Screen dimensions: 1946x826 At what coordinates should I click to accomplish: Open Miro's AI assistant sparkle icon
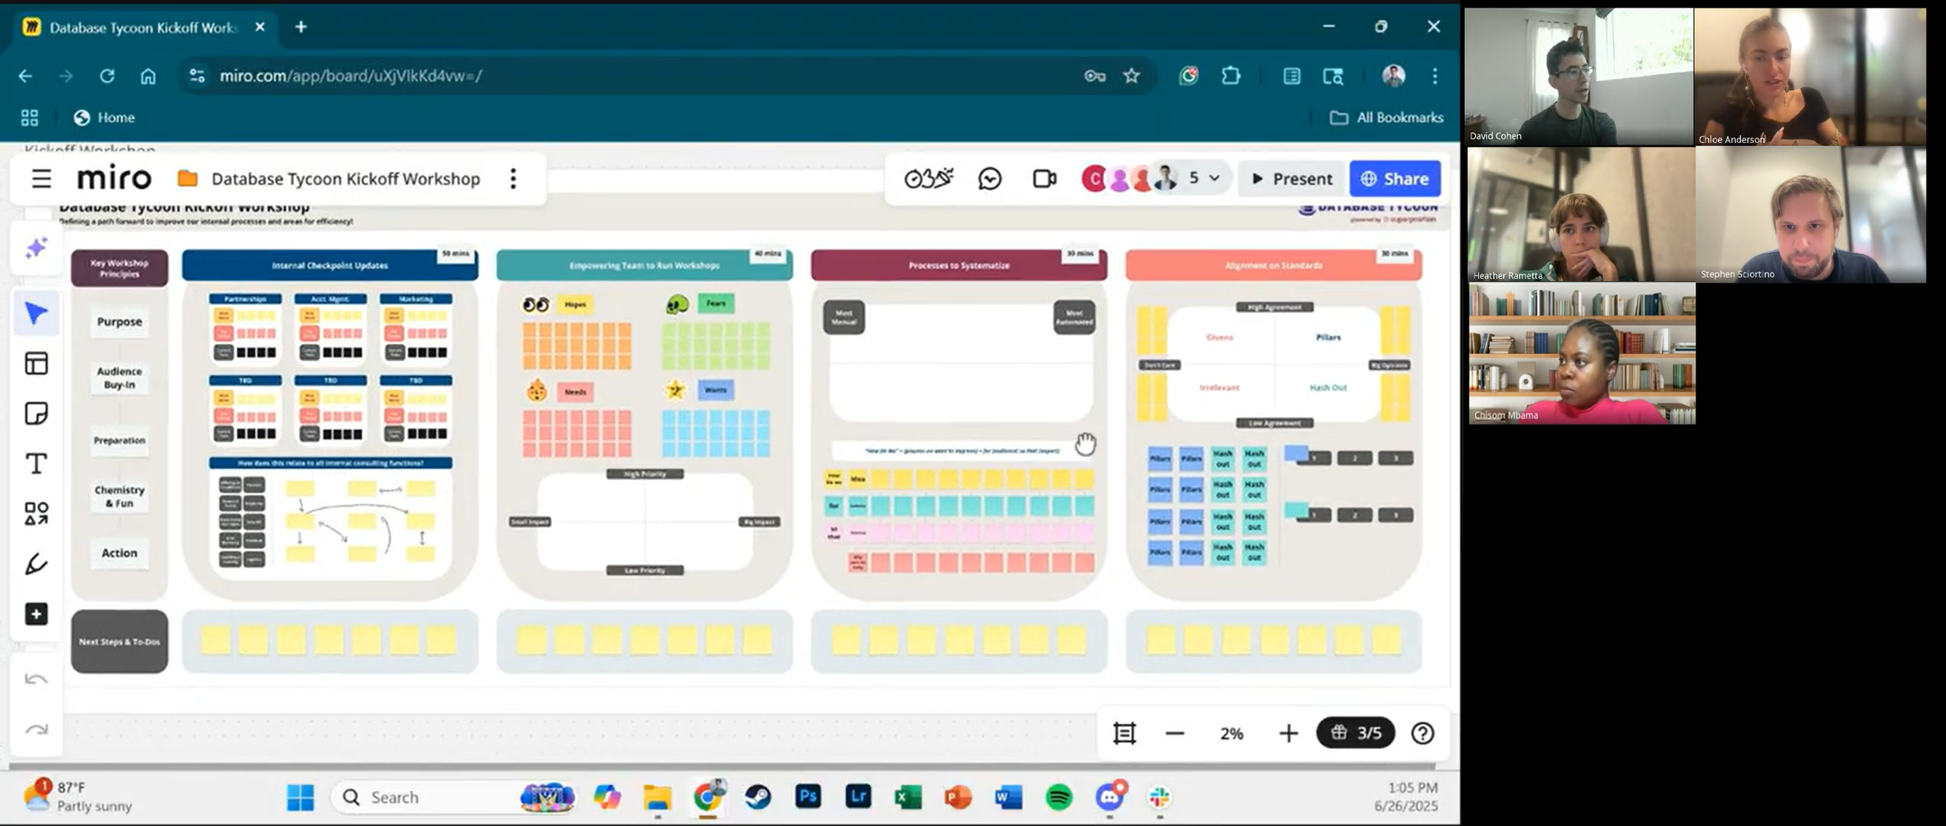pos(36,247)
